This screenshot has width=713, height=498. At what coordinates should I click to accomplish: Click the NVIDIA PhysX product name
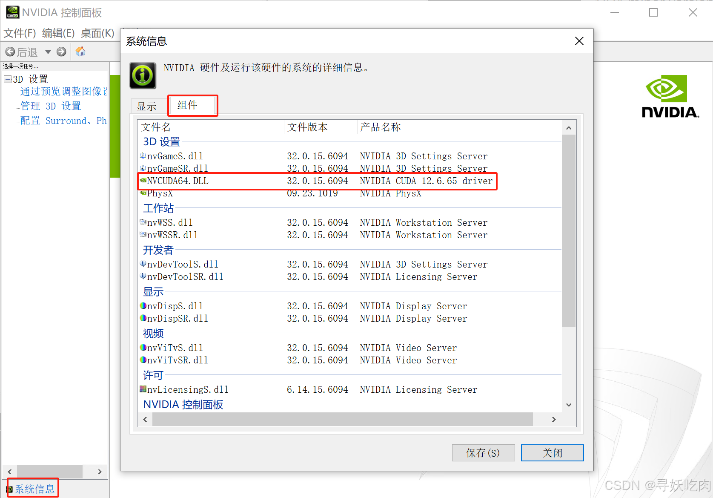coord(390,193)
